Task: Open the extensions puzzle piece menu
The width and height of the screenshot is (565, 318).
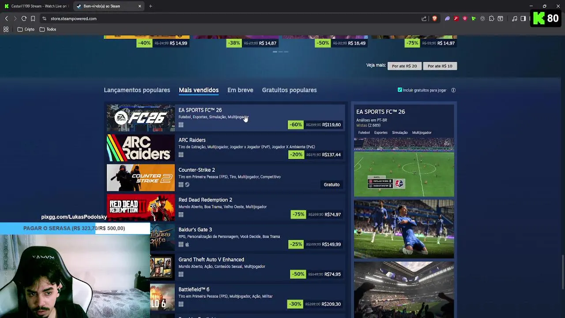Action: [x=491, y=19]
